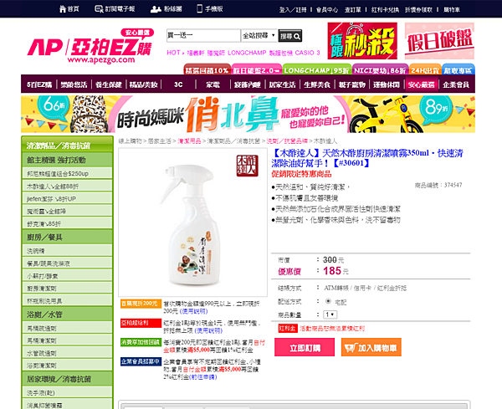Viewport: 502px width, 409px height.
Task: Click the 時尚媽咪俏北鼻 wide banner
Action: tap(248, 115)
